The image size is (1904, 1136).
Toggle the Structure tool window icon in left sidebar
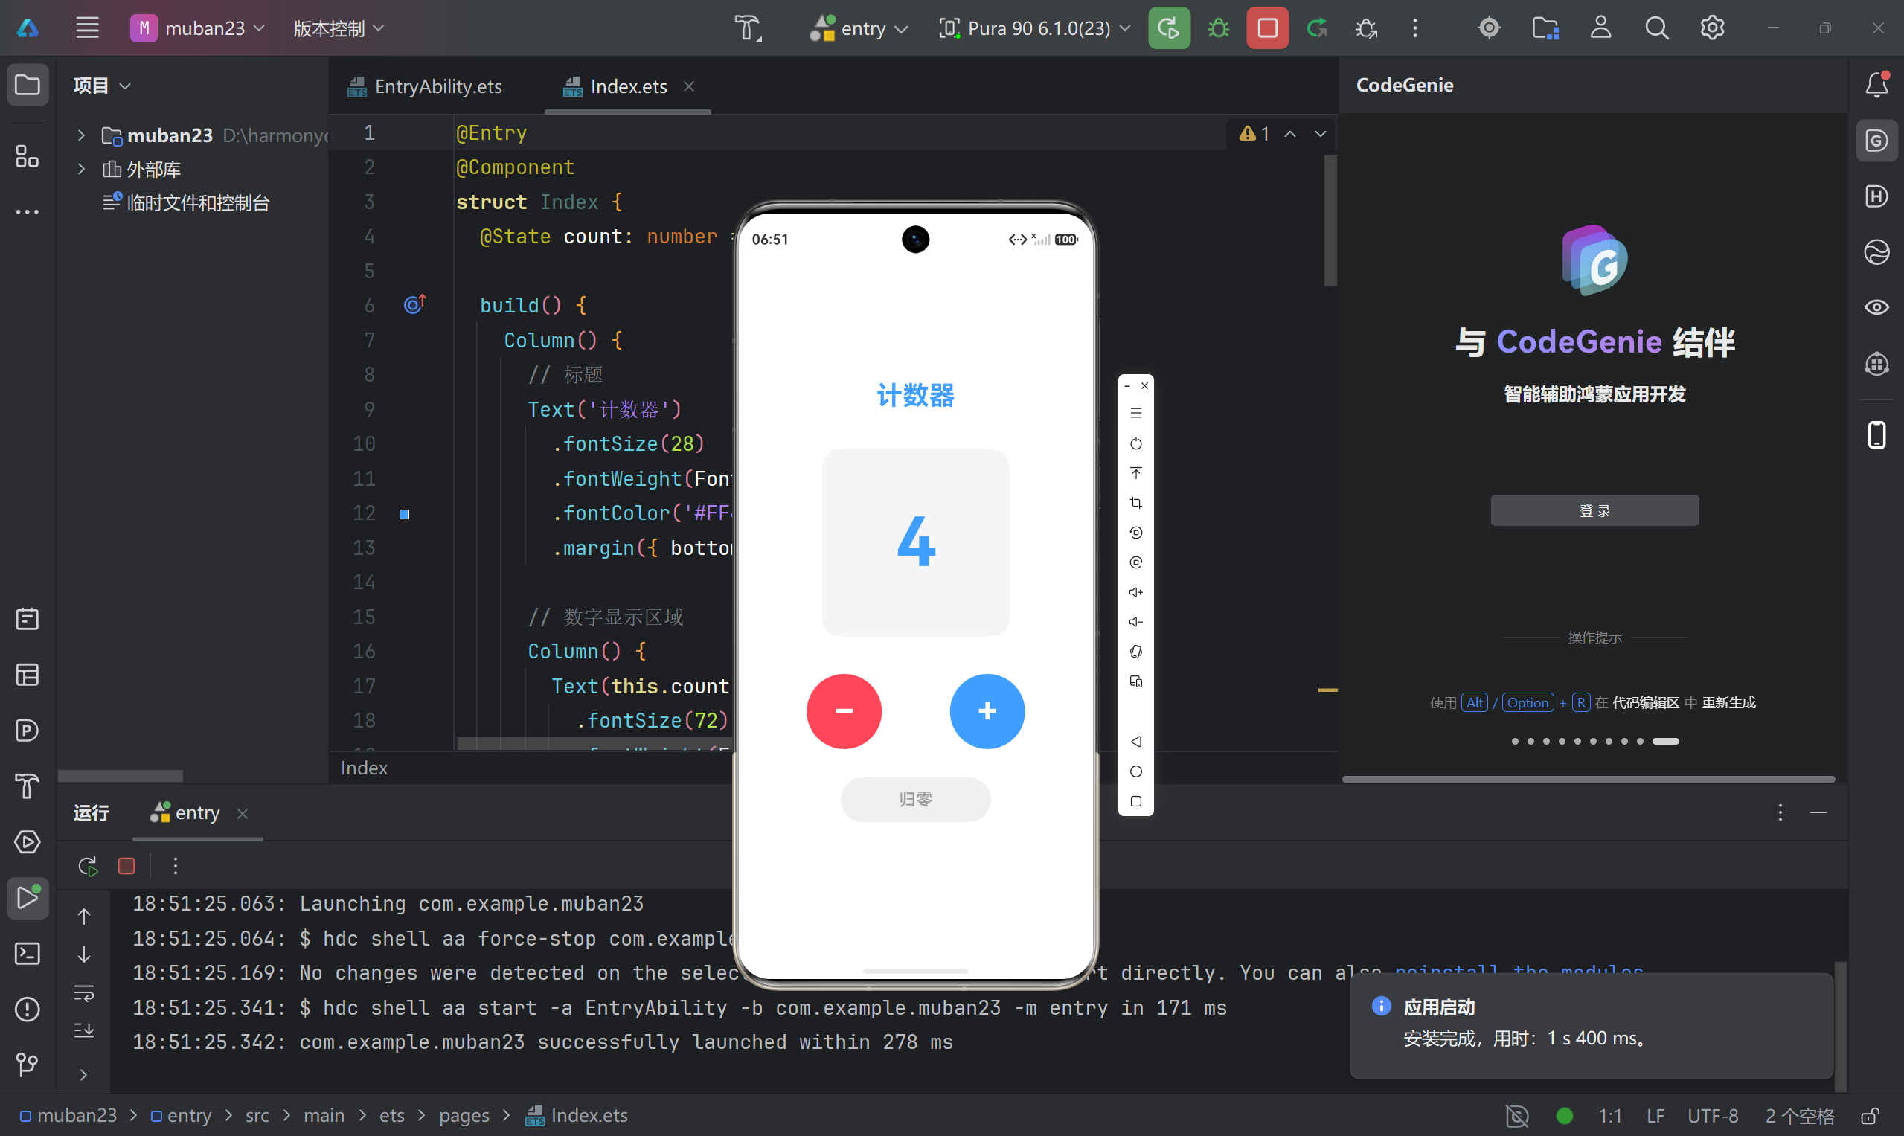click(28, 157)
